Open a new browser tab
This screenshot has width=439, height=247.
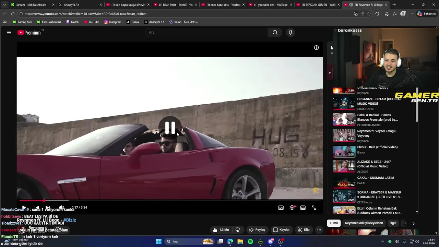[394, 5]
